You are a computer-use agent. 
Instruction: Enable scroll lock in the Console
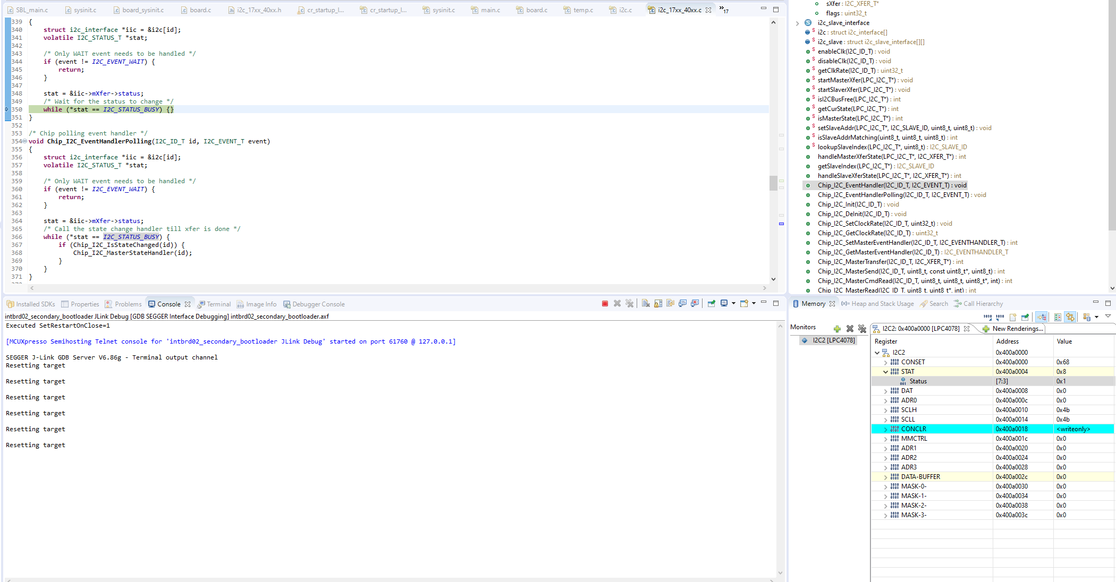pos(658,303)
